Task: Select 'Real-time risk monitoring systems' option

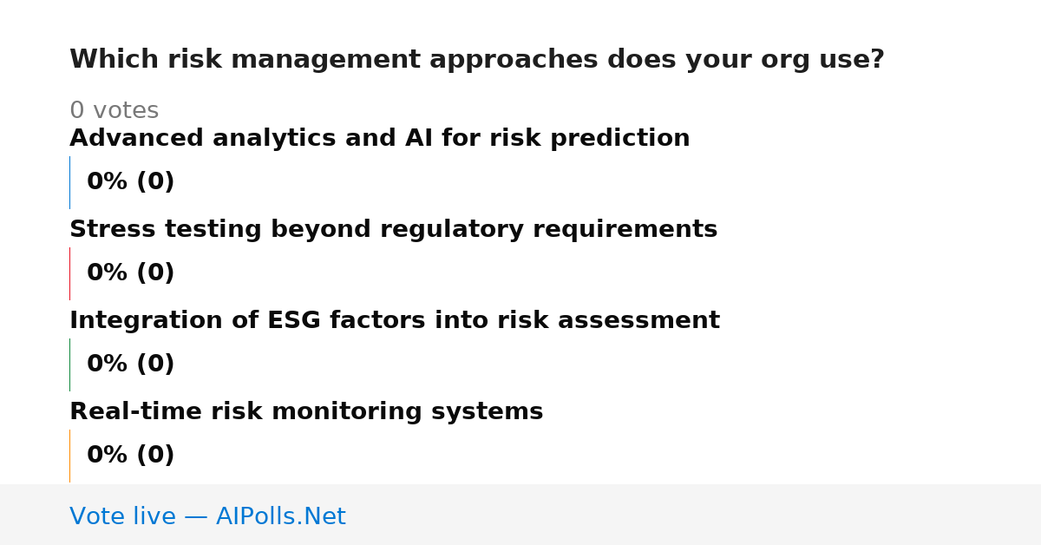Action: click(306, 412)
